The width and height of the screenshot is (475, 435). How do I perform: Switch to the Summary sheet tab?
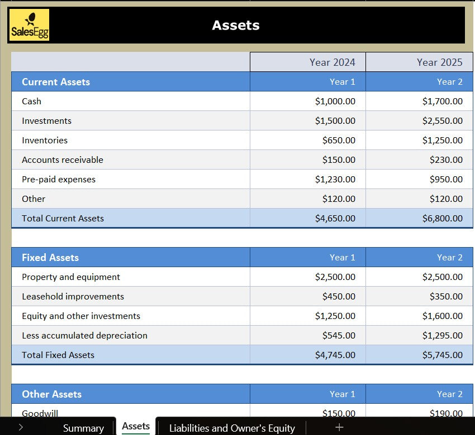83,428
